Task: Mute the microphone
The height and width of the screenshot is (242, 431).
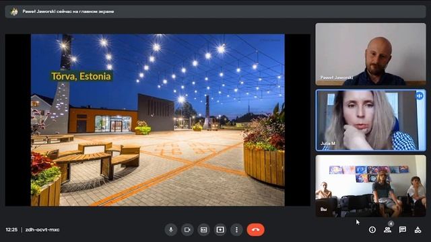Action: coord(170,230)
